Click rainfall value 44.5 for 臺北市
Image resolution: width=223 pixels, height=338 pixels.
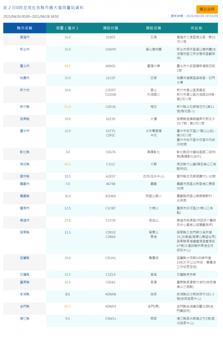(67, 66)
